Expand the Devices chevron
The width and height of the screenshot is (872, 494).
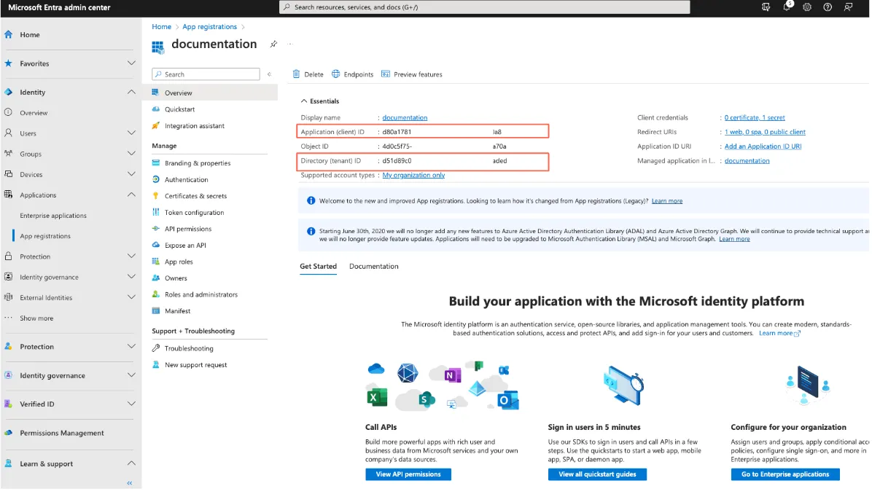click(131, 174)
